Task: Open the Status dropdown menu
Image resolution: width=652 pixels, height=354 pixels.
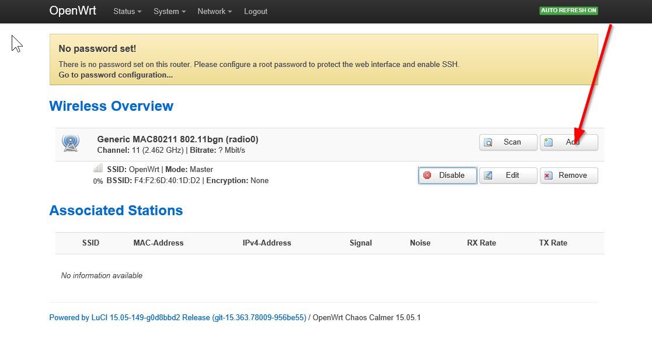Action: [127, 11]
